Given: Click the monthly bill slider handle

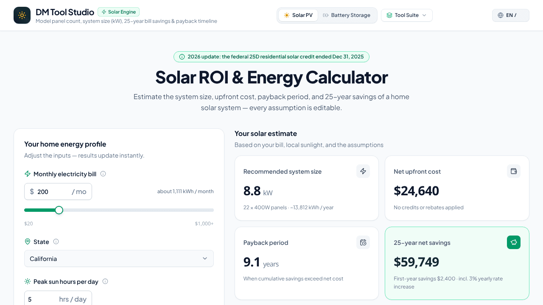Looking at the screenshot, I should (x=59, y=210).
